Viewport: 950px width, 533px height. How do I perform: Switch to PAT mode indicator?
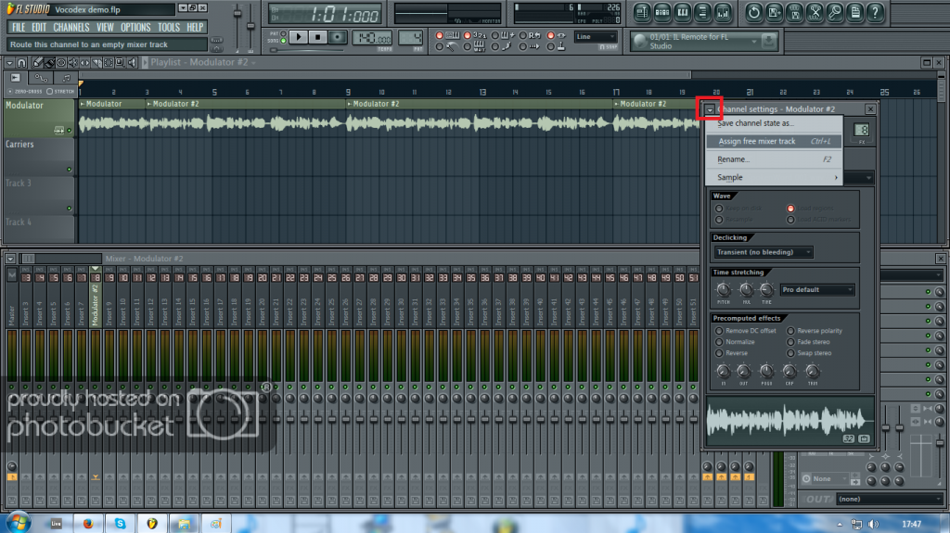283,34
